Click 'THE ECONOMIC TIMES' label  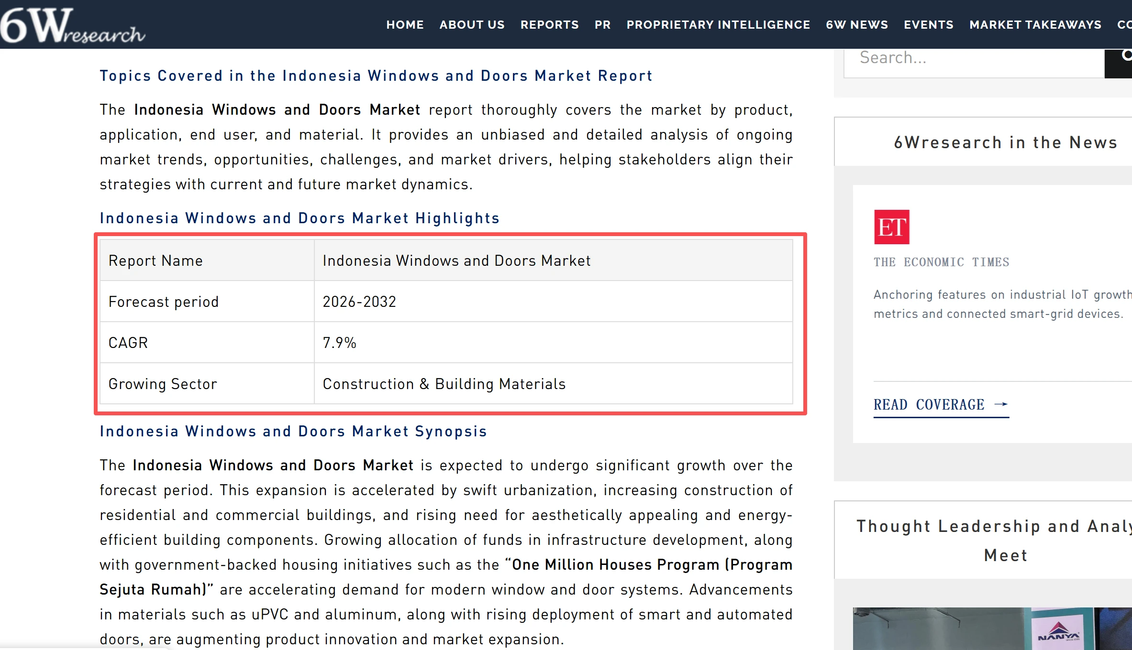941,262
